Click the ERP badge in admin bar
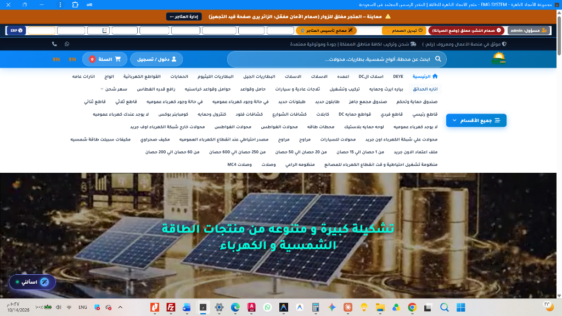This screenshot has width=562, height=316. (16, 31)
